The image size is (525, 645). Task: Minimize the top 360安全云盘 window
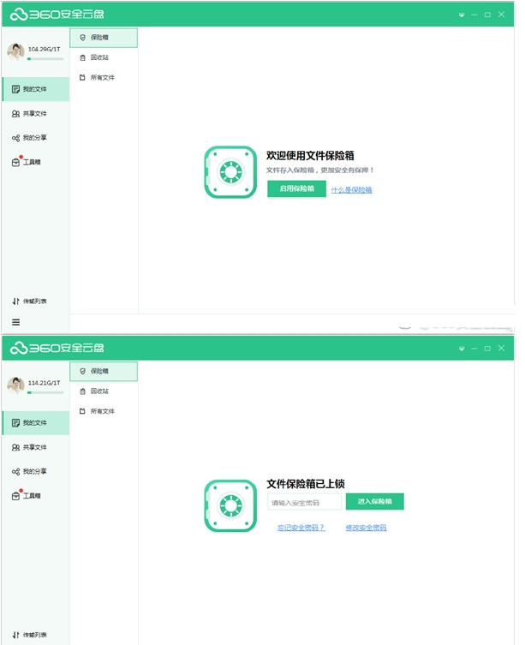point(474,15)
